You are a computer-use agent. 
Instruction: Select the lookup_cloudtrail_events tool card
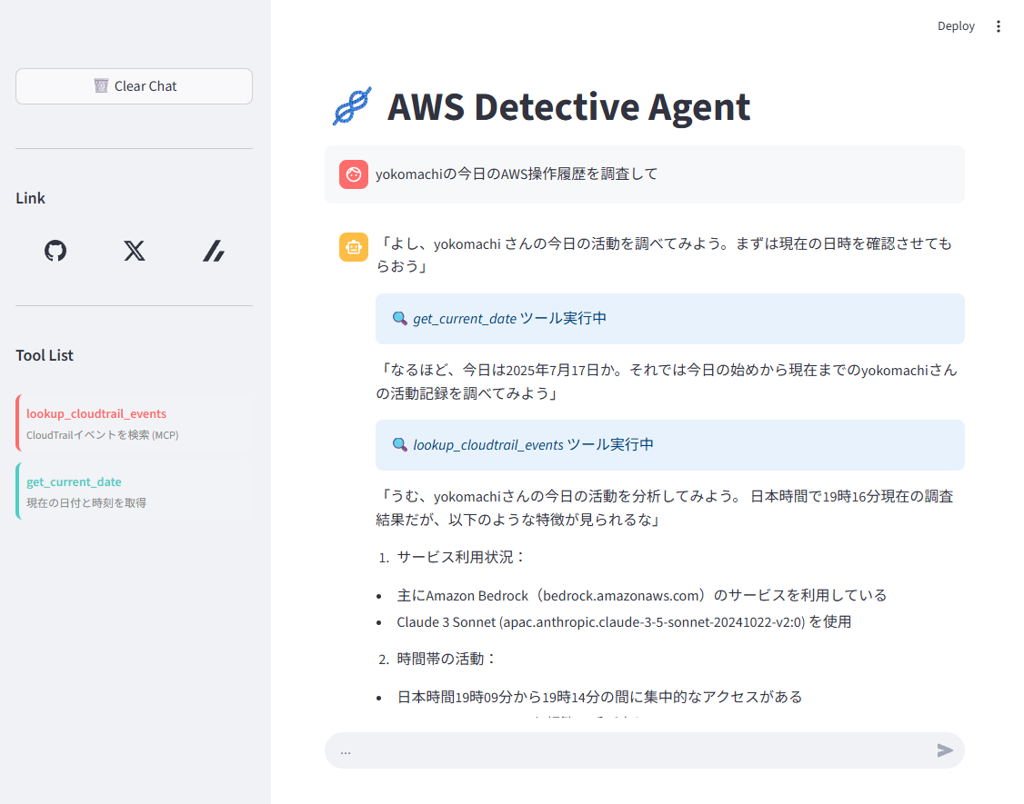tap(134, 422)
